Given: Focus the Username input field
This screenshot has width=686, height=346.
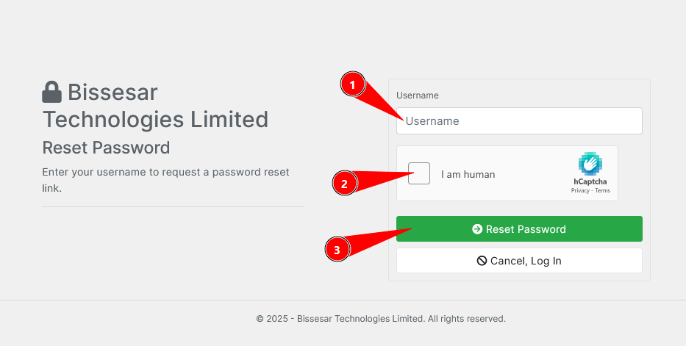Looking at the screenshot, I should pos(519,121).
